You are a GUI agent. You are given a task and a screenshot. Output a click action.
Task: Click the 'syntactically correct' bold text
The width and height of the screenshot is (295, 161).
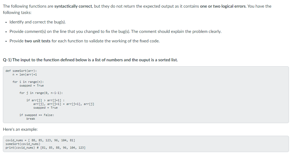click(73, 6)
